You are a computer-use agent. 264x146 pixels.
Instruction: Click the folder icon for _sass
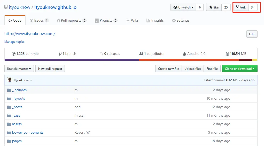click(x=9, y=116)
